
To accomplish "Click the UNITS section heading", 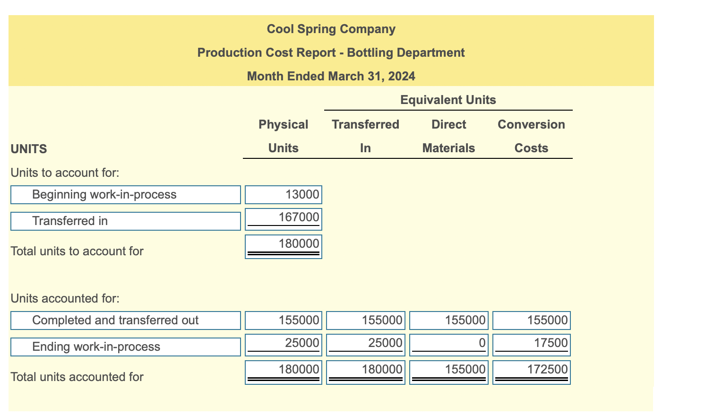I will point(29,149).
